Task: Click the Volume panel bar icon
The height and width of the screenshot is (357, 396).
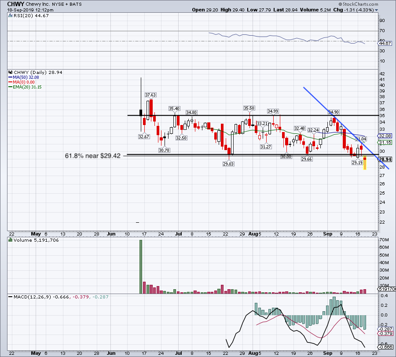Action: (11, 240)
